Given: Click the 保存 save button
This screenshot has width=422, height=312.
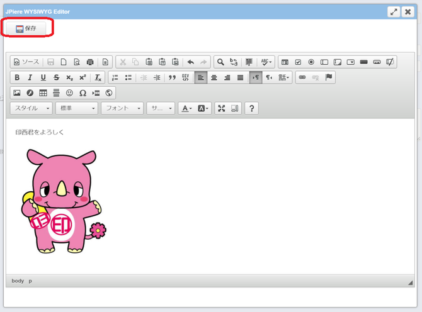Looking at the screenshot, I should click(26, 28).
